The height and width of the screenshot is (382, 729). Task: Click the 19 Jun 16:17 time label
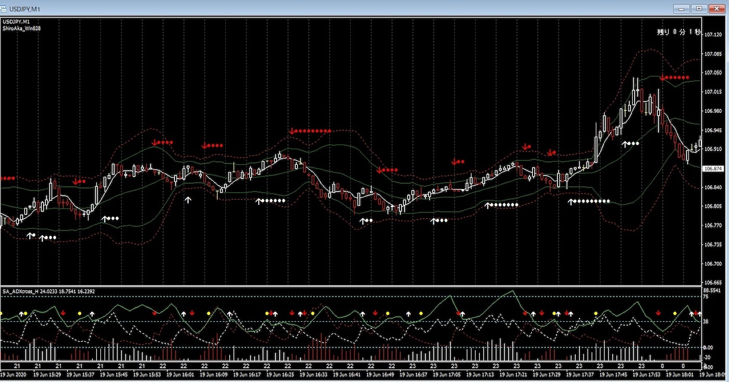tap(249, 375)
